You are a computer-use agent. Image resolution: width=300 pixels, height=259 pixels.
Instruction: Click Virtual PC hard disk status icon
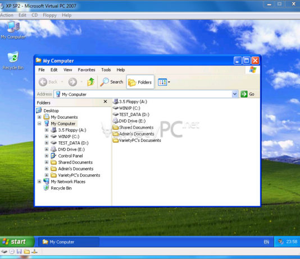click(4, 252)
